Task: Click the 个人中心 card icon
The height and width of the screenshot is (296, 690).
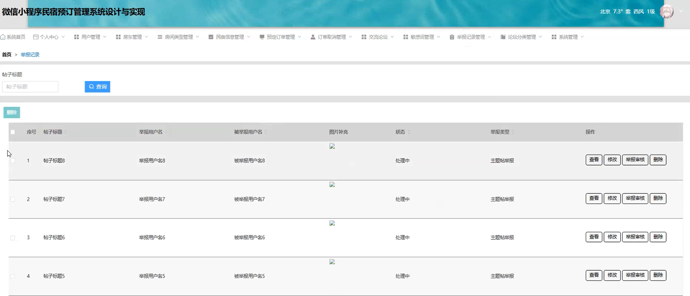Action: [36, 37]
